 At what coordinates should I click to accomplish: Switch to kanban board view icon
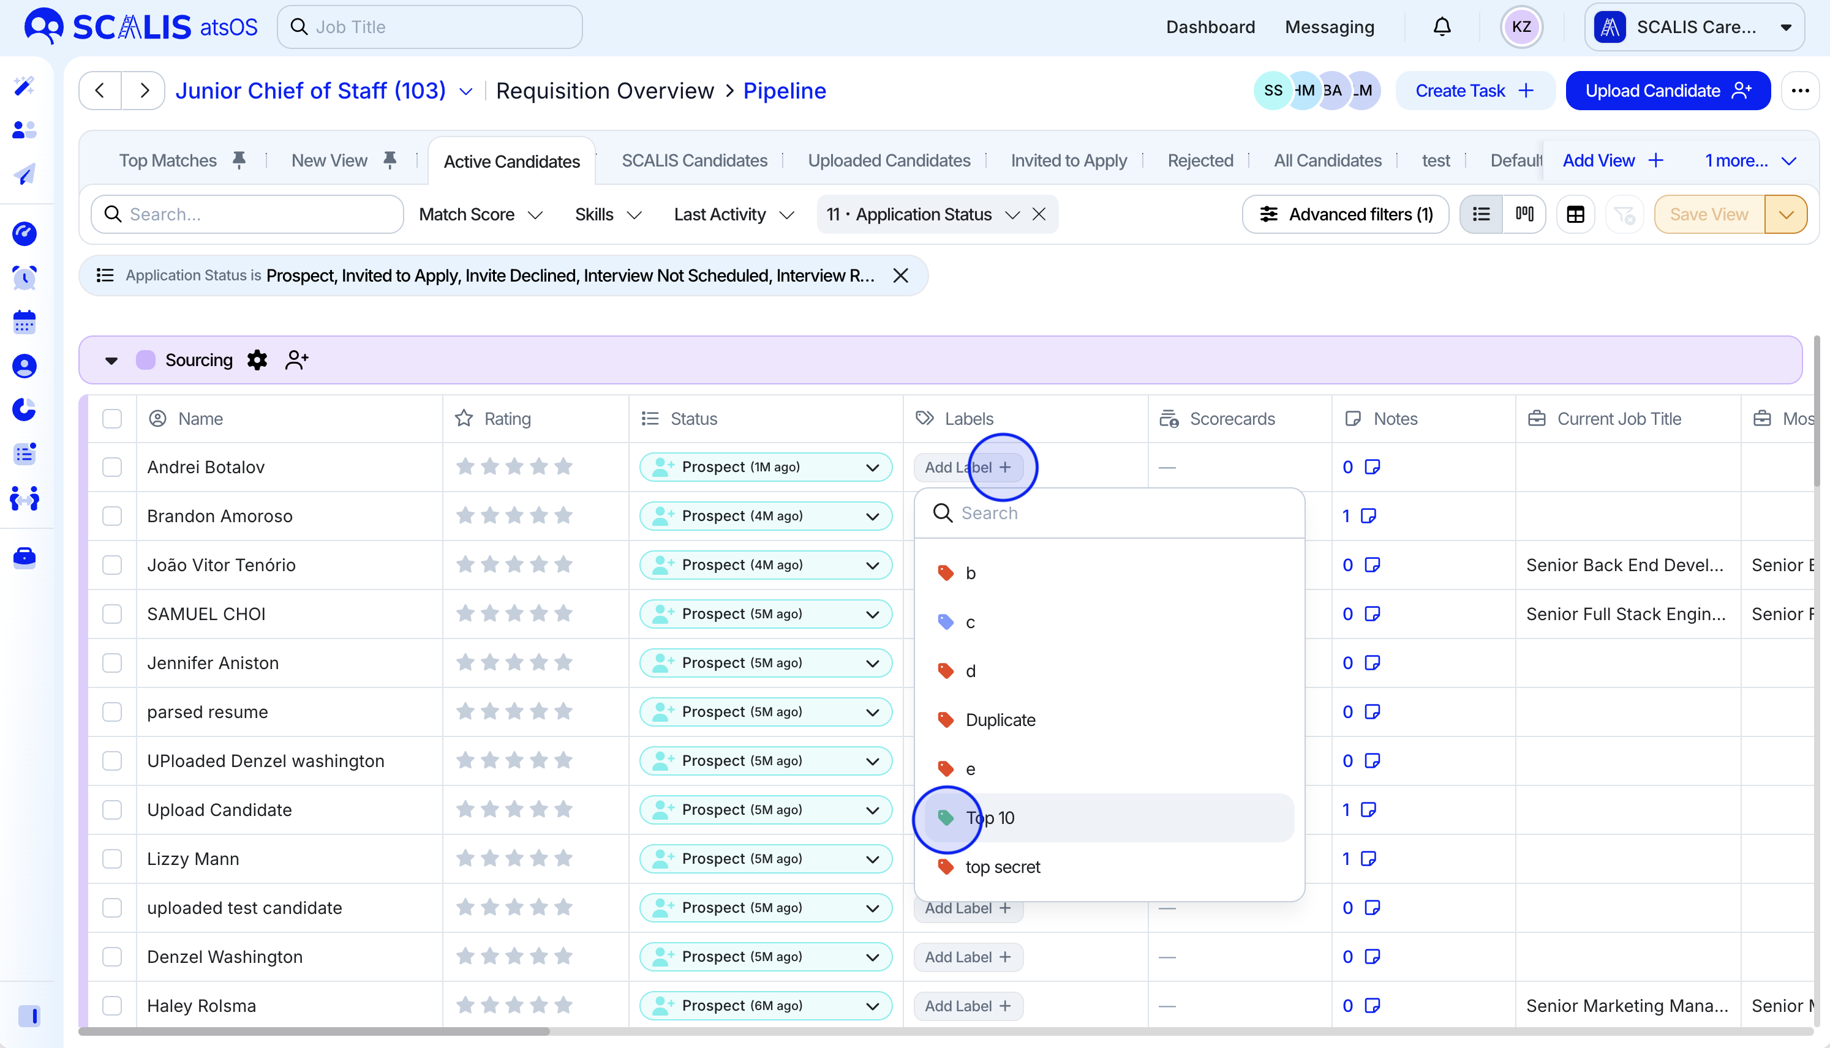coord(1524,214)
